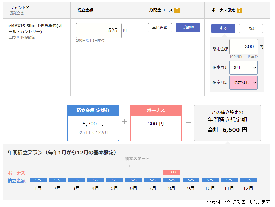
Task: Click 12月 month label
Action: [x=248, y=188]
